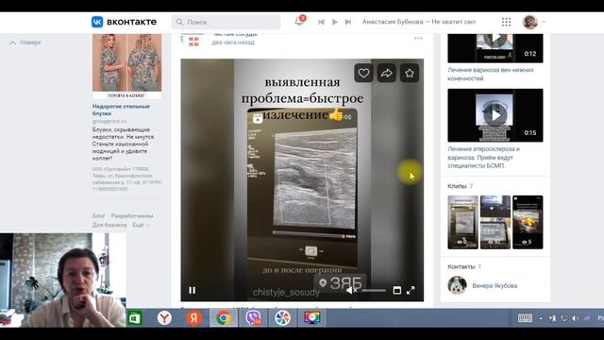Open the Yandex Browser taskbar icon
This screenshot has width=604, height=340.
(x=164, y=318)
